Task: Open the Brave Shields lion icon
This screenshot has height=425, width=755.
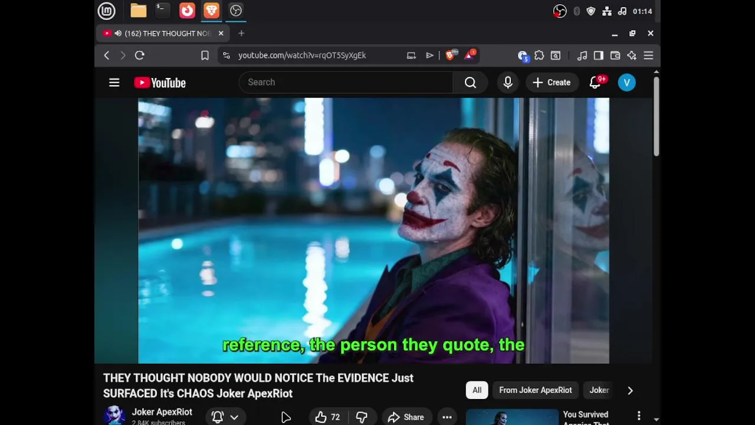Action: pyautogui.click(x=451, y=55)
